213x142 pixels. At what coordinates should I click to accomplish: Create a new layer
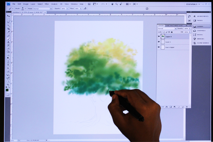(183, 107)
